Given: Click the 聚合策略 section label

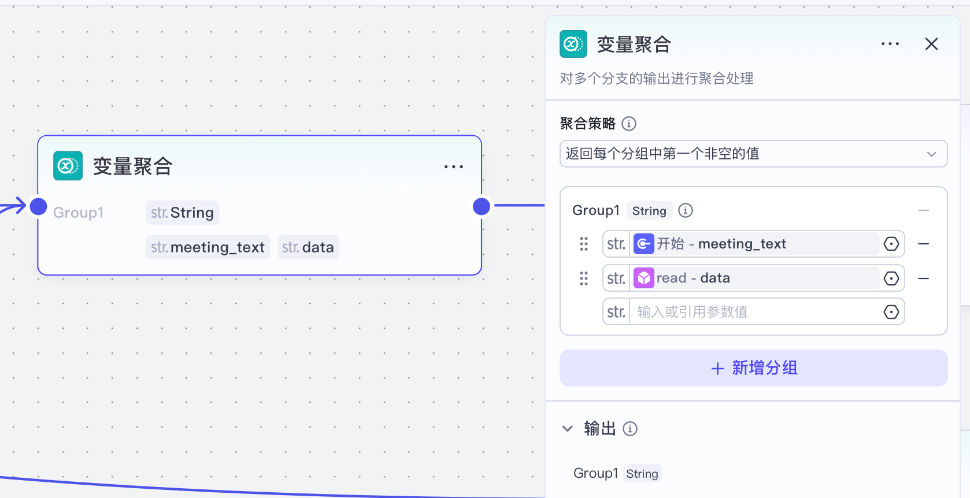Looking at the screenshot, I should click(x=588, y=124).
